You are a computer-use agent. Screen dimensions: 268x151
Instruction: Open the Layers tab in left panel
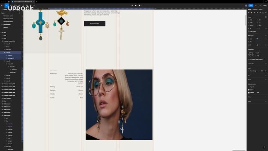5,9
